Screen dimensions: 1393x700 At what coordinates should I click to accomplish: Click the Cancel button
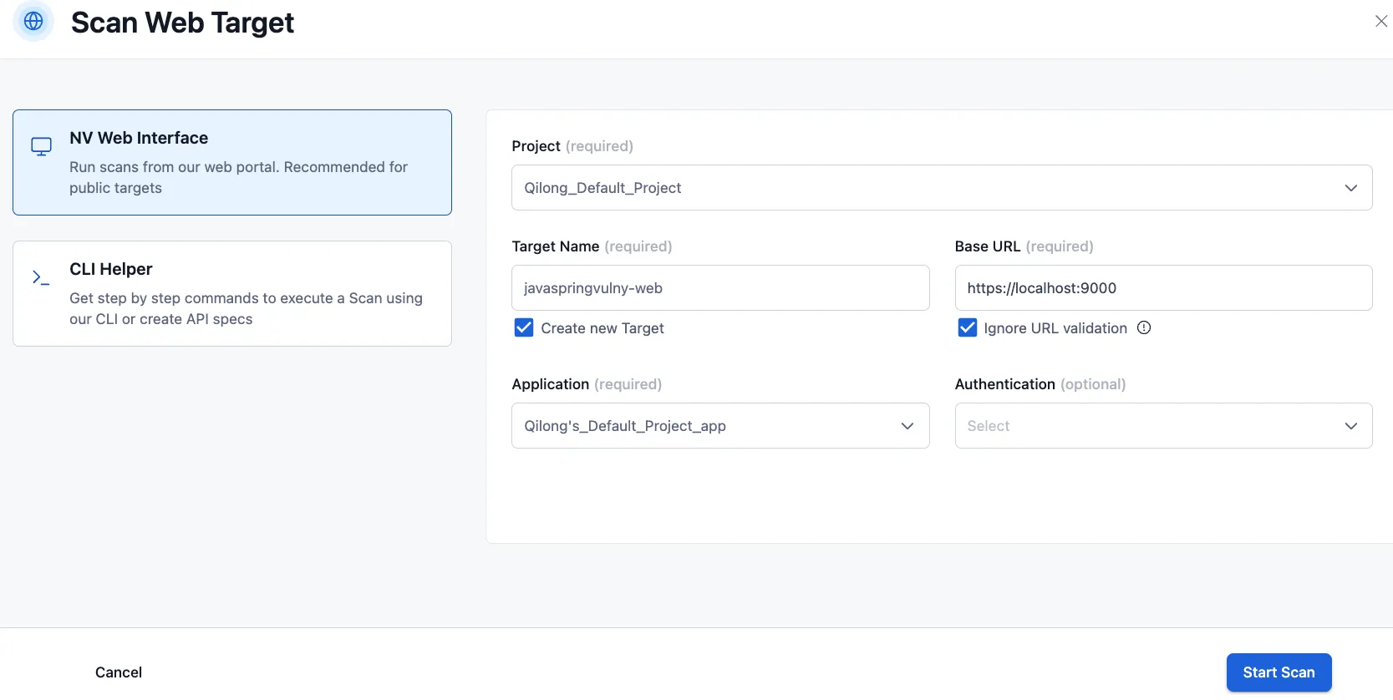[119, 672]
